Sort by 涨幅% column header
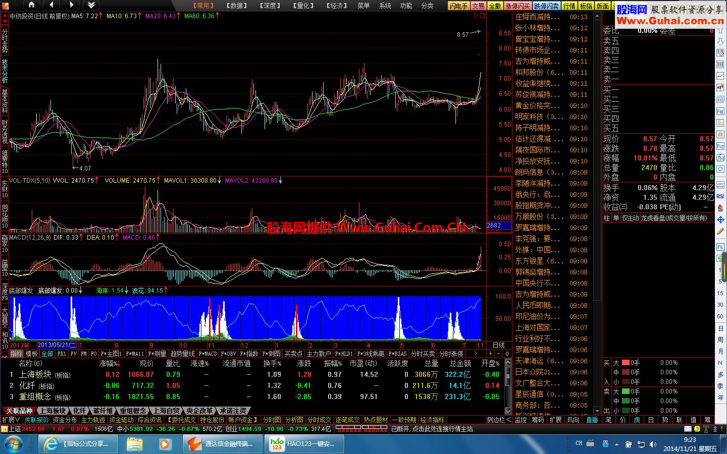This screenshot has width=727, height=454. coord(110,364)
